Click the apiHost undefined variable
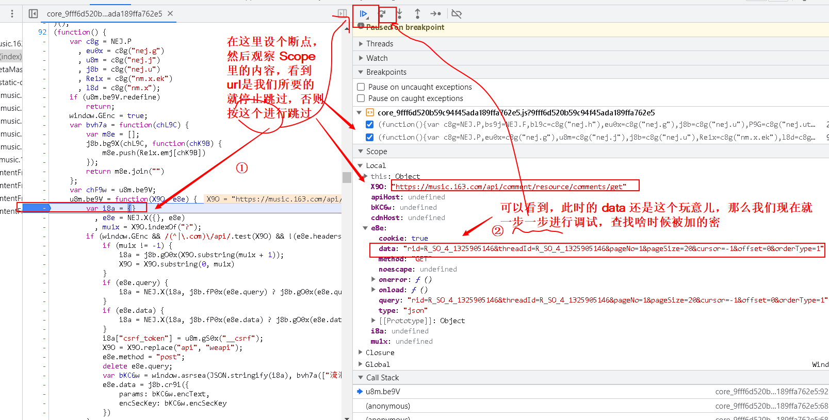This screenshot has width=829, height=420. (x=408, y=197)
